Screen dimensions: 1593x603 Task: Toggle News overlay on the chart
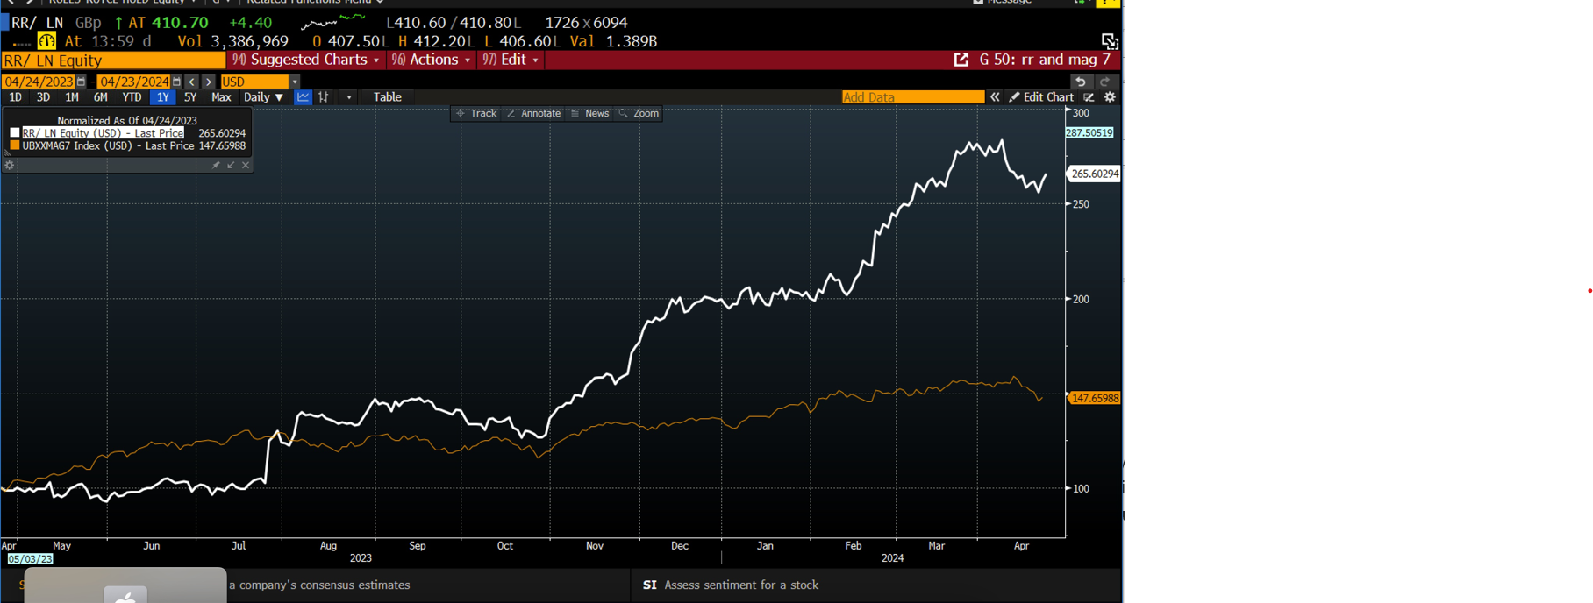tap(589, 113)
